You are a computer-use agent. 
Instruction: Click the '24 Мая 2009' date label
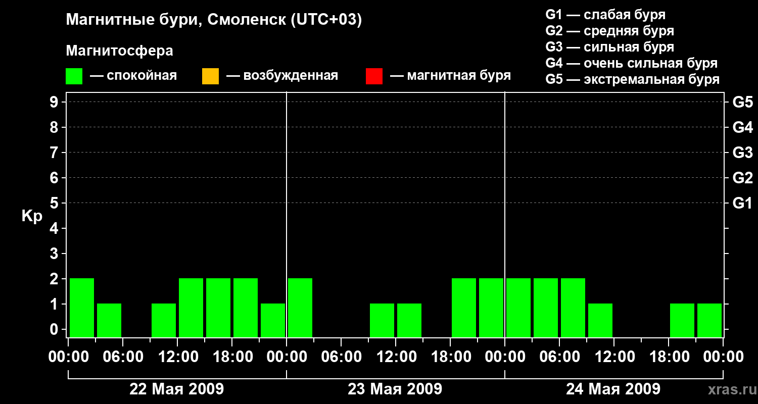click(x=613, y=389)
